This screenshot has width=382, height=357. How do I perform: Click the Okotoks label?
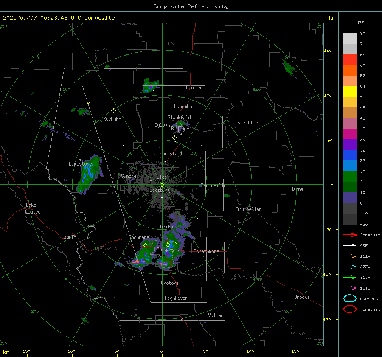point(170,283)
